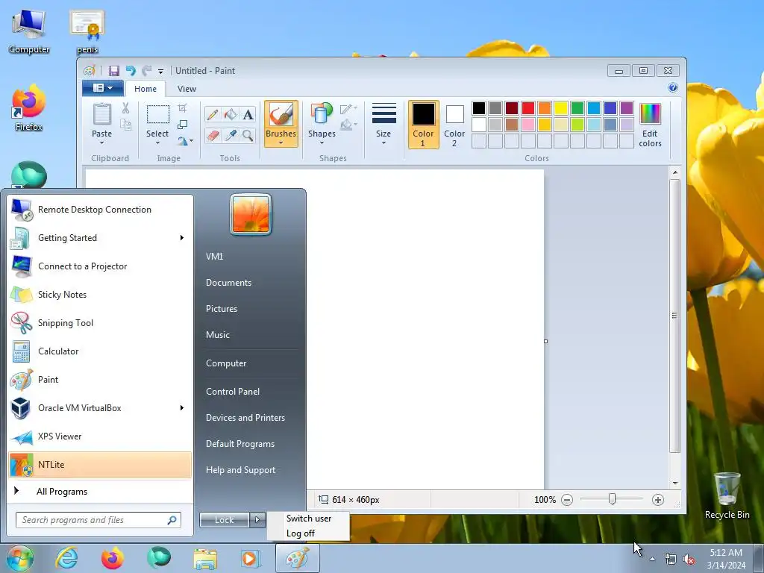The height and width of the screenshot is (573, 764).
Task: Click the zoom slider handle
Action: click(613, 499)
